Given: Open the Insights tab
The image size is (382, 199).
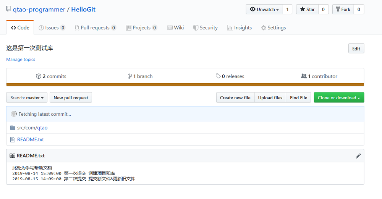Looking at the screenshot, I should 239,28.
